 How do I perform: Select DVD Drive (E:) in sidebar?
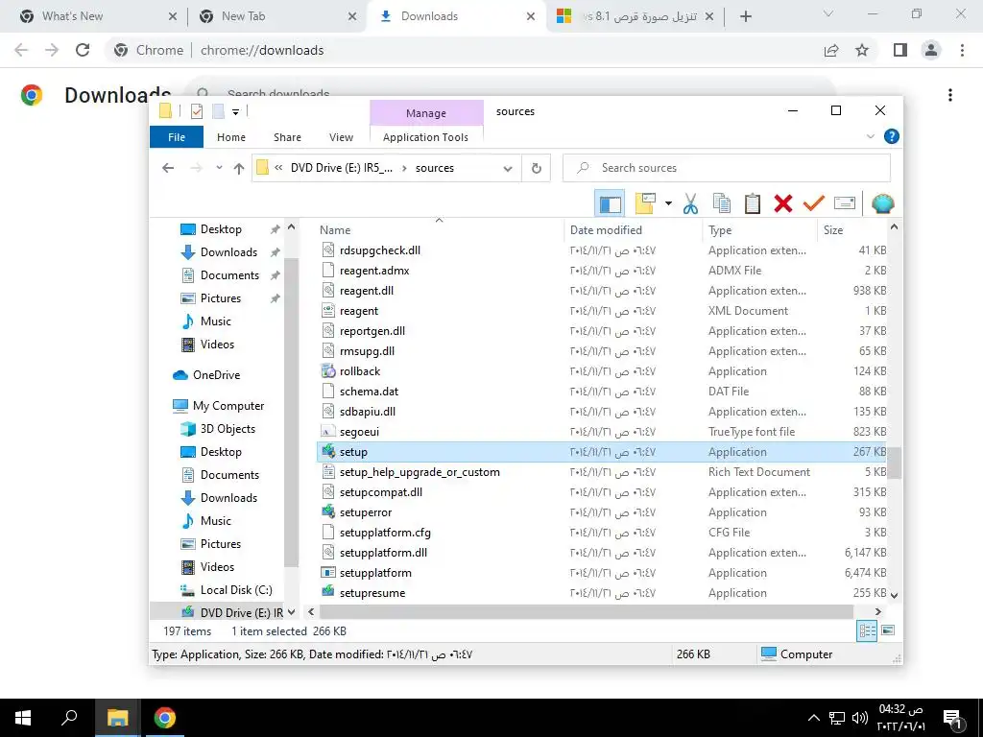[x=232, y=612]
